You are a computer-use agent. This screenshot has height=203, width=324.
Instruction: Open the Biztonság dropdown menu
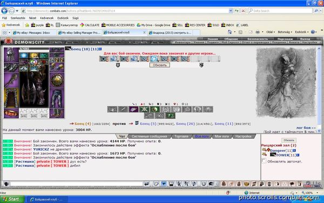285,32
